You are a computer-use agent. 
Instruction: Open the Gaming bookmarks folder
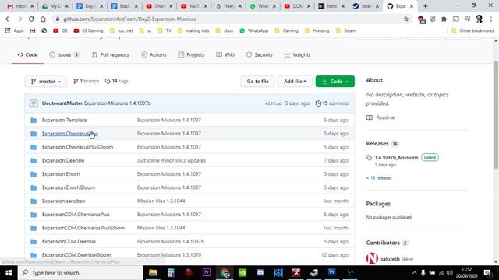pos(286,30)
